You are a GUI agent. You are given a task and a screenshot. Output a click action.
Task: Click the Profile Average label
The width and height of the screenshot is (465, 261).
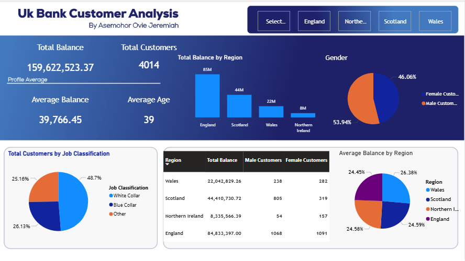point(28,79)
